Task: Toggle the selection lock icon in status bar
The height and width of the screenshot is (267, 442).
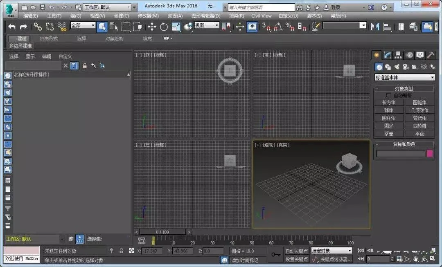Action: [x=122, y=251]
